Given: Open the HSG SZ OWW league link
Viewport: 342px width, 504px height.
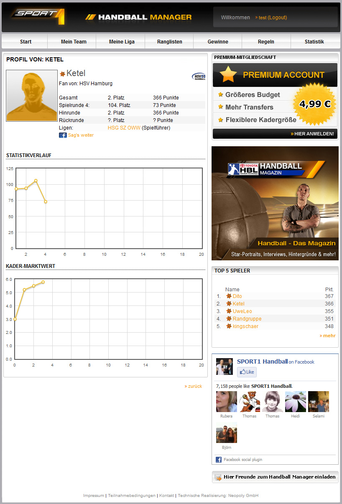Looking at the screenshot, I should [124, 128].
